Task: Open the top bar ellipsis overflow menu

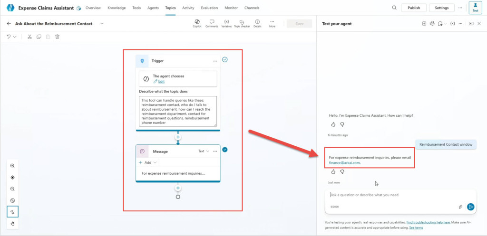Action: point(460,8)
